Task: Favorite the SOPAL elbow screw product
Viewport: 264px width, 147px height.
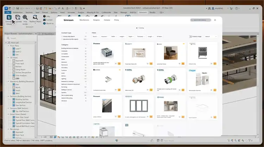Action: pyautogui.click(x=147, y=90)
